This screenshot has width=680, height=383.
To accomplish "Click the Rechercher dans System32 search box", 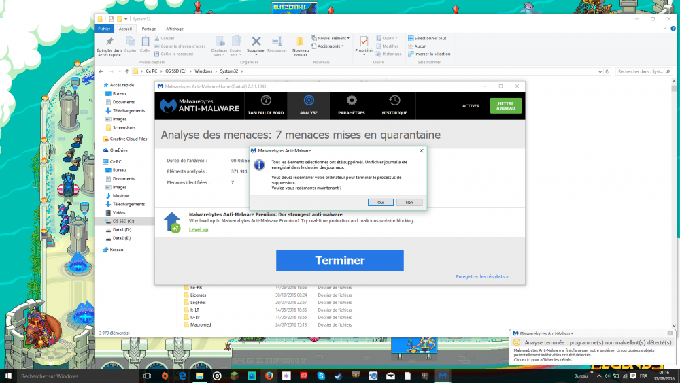I will [x=643, y=71].
